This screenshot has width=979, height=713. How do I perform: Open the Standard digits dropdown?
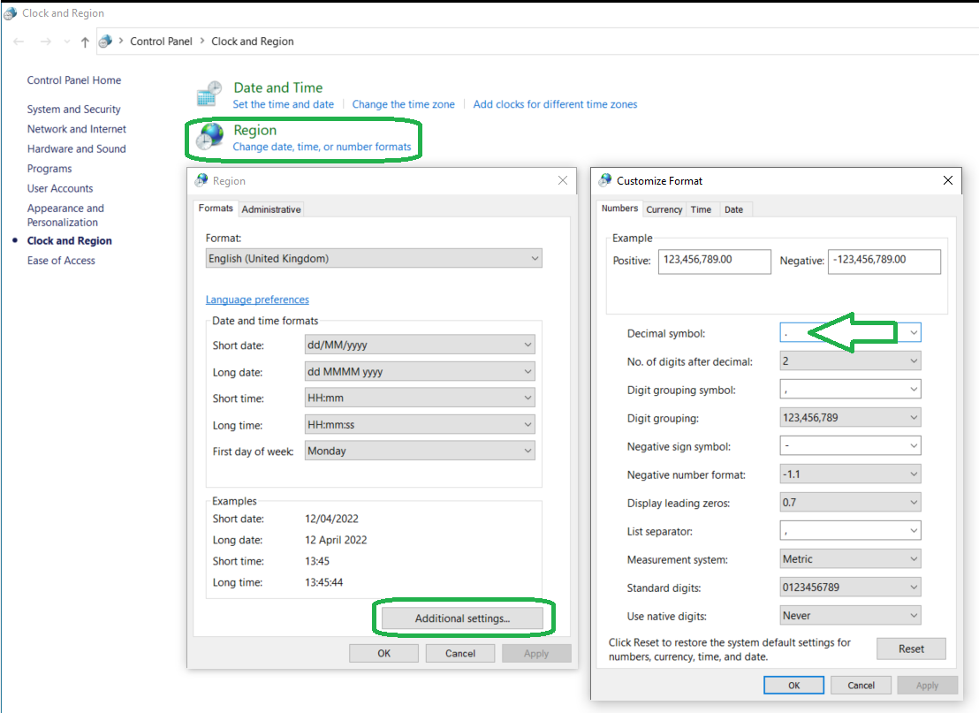click(x=850, y=588)
